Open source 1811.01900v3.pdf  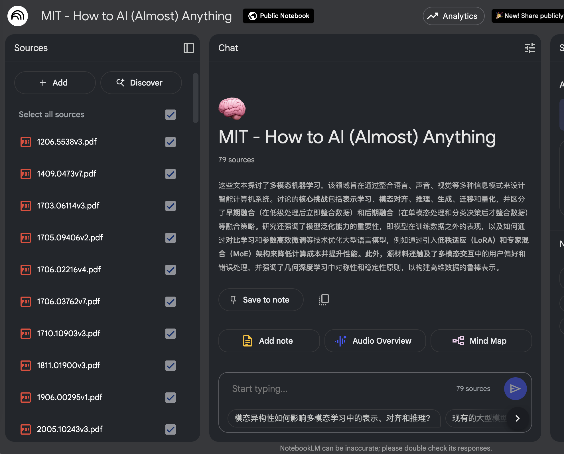68,365
